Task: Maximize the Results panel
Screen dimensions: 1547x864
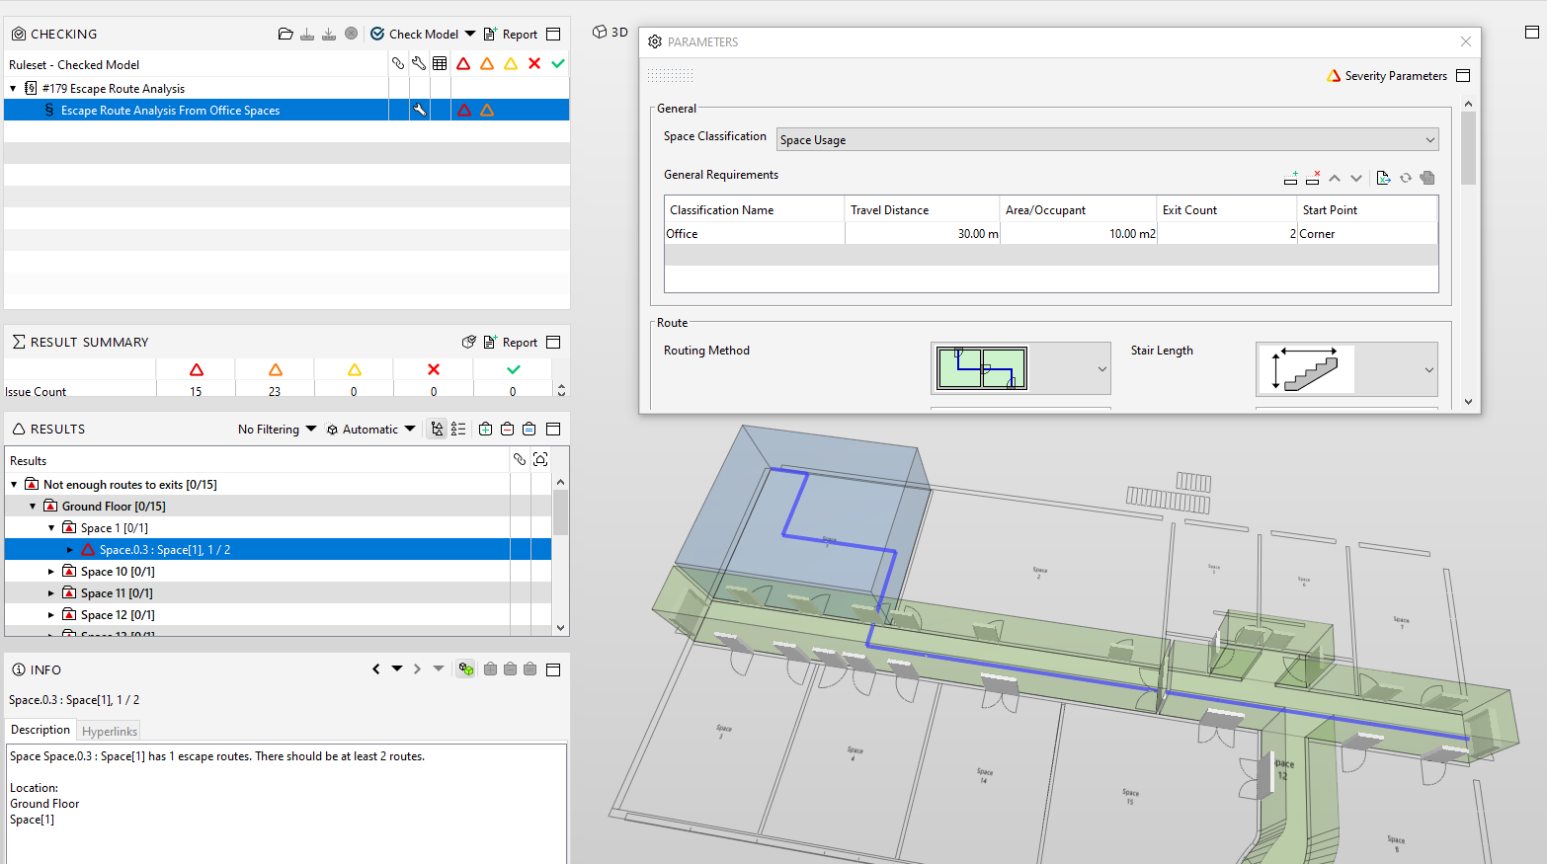Action: click(x=553, y=429)
